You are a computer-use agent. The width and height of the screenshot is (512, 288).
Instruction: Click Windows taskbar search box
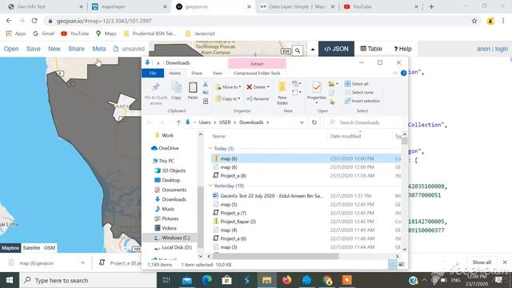[x=88, y=280]
